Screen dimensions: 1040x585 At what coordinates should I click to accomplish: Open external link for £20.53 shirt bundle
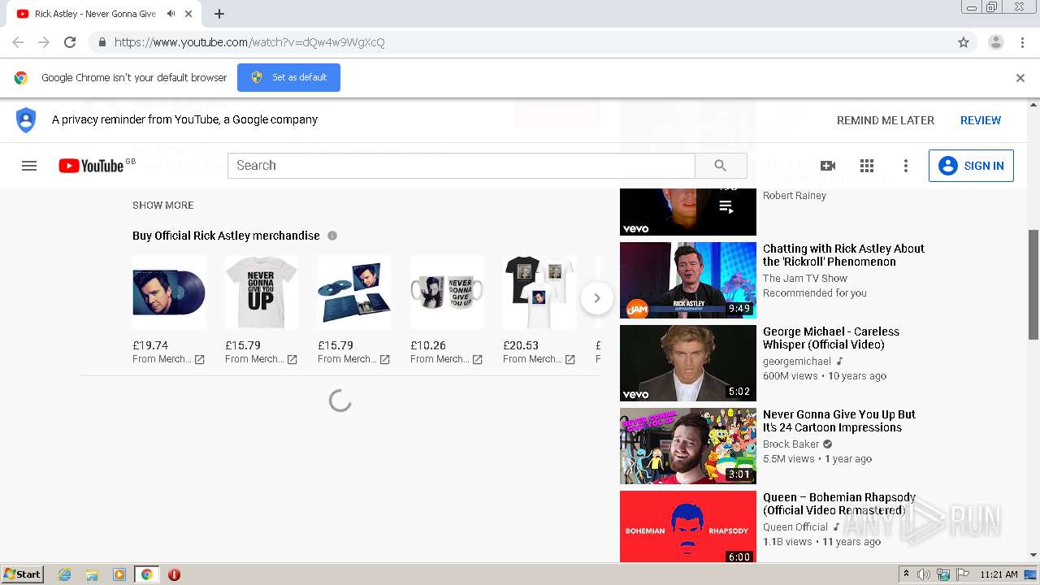570,359
